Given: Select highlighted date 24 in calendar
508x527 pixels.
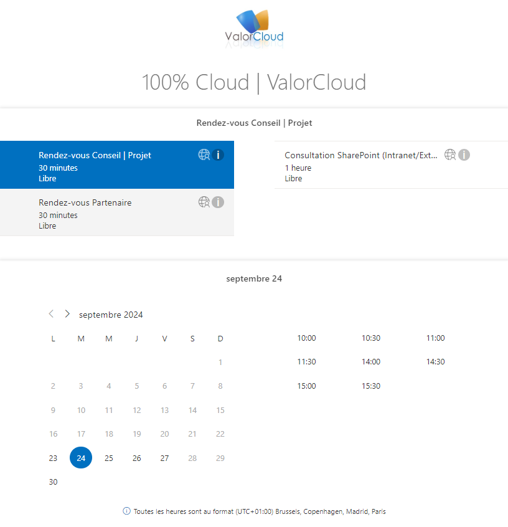Looking at the screenshot, I should (81, 458).
